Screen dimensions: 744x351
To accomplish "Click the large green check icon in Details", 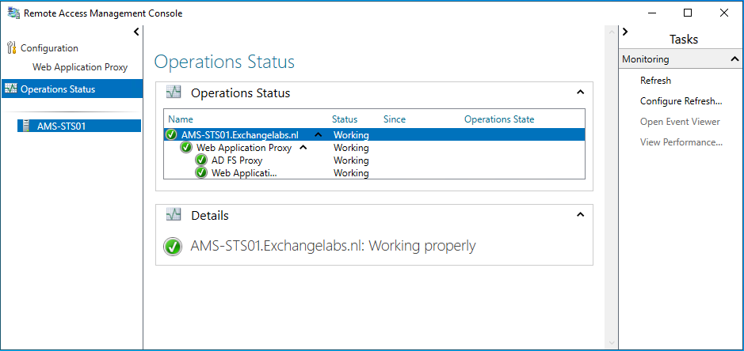I will [x=173, y=247].
